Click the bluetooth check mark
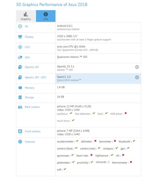Viewport: 156px width, 177px height. (x=134, y=141)
